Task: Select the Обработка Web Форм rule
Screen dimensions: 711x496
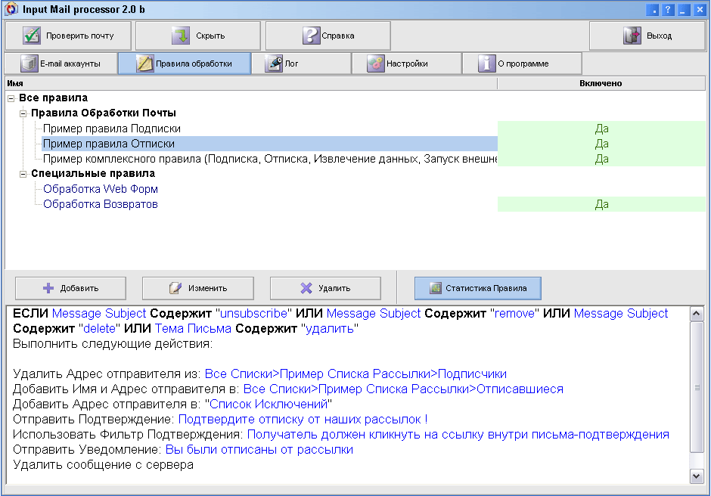Action: (101, 189)
